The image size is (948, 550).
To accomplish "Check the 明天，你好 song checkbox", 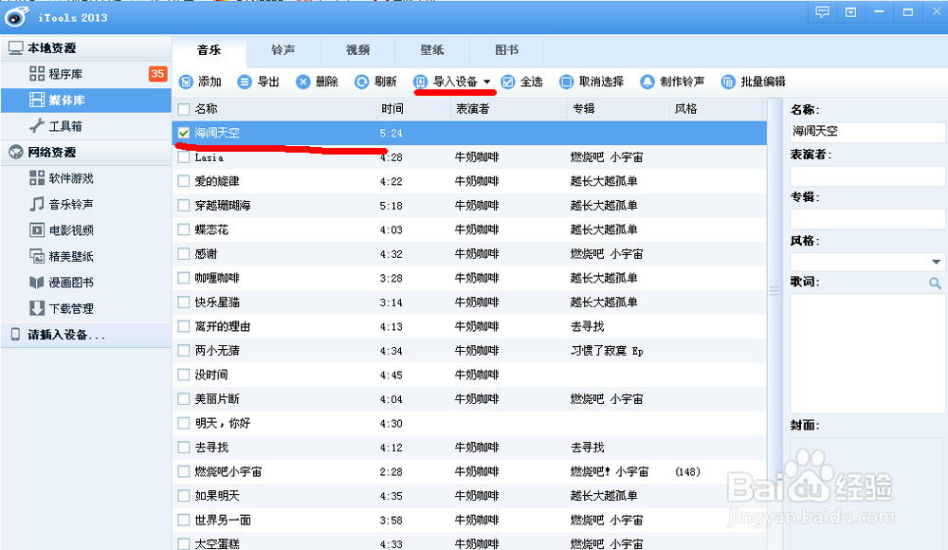I will pos(184,423).
